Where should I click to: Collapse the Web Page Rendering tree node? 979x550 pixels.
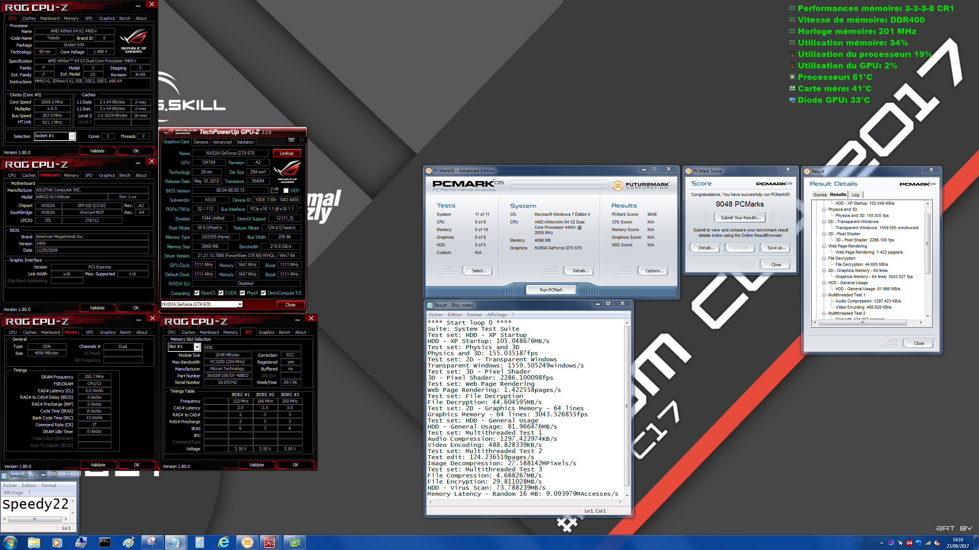(824, 246)
